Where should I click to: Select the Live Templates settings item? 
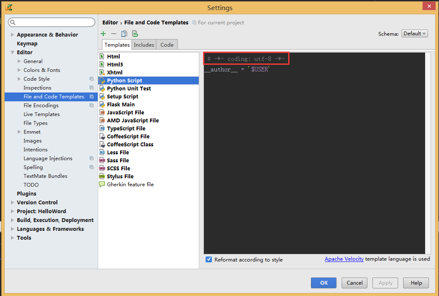(42, 114)
